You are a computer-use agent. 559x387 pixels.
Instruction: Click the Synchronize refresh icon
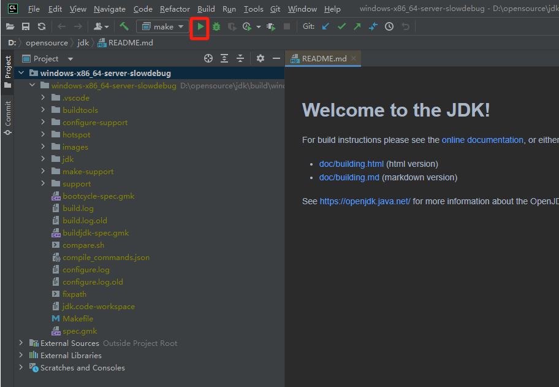[42, 26]
